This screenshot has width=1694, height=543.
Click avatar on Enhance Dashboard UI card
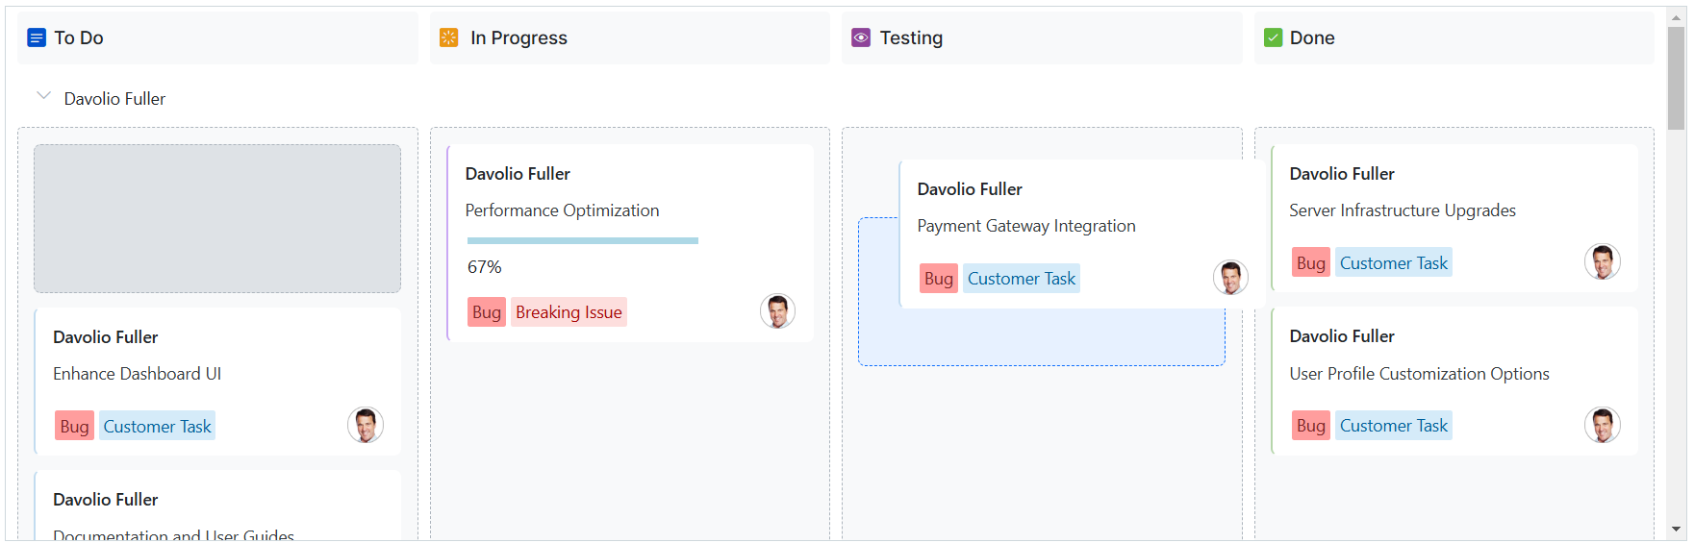tap(366, 425)
